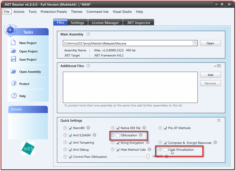Click the Save Project floppy disk icon

coord(13,59)
